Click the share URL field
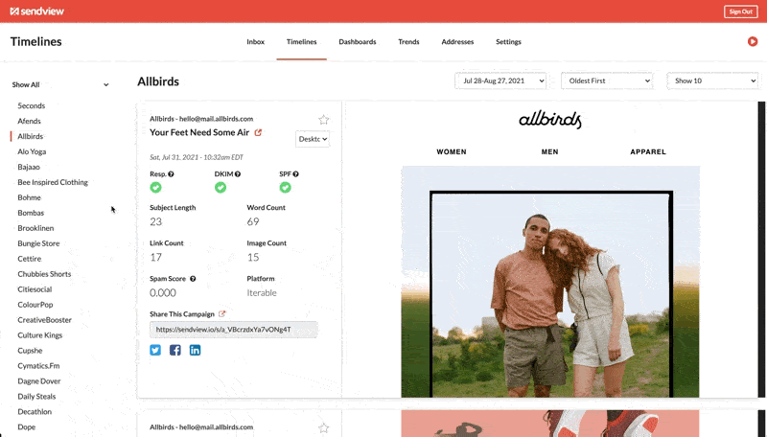 coord(234,330)
